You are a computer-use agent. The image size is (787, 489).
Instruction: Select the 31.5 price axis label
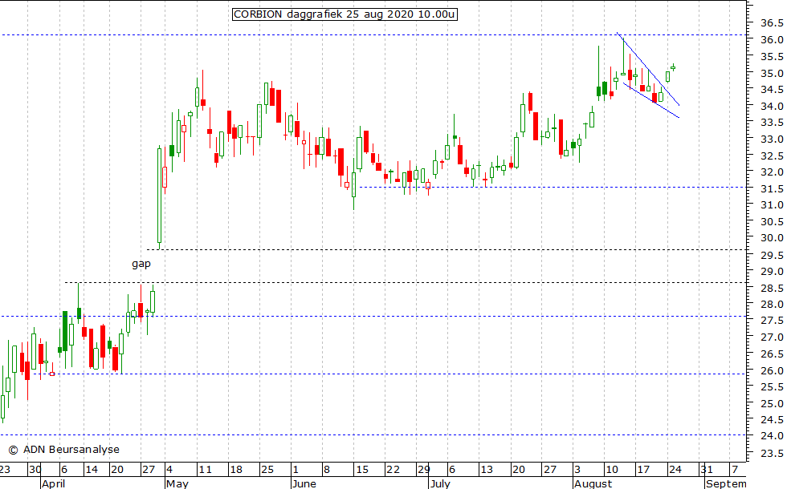[x=772, y=189]
